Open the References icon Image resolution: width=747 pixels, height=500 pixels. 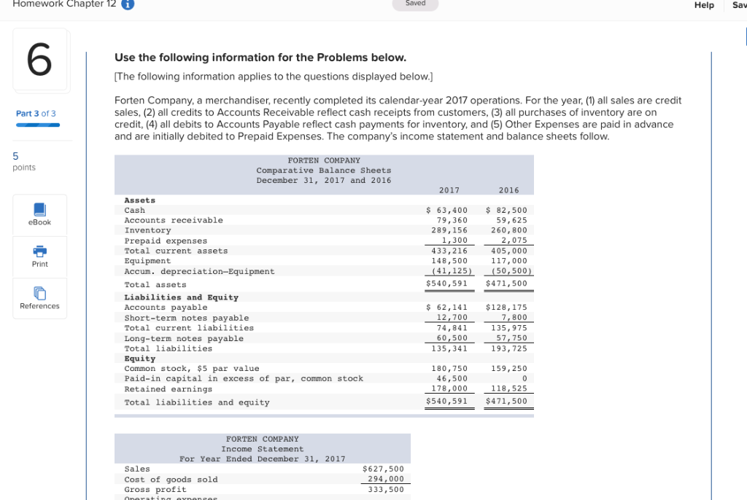(x=40, y=293)
